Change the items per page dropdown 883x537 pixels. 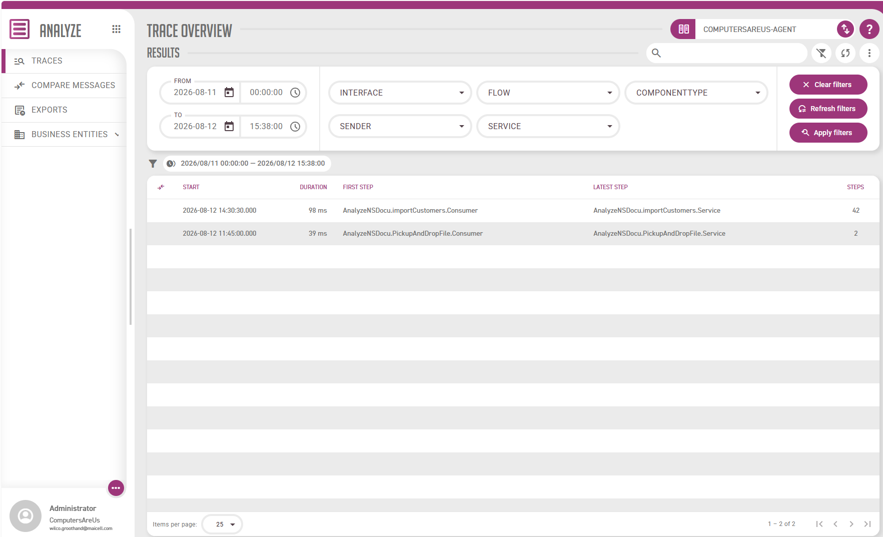[222, 524]
